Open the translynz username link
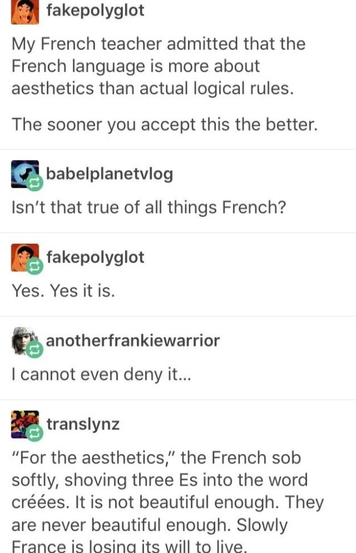Image resolution: width=356 pixels, height=553 pixels. coord(83,424)
